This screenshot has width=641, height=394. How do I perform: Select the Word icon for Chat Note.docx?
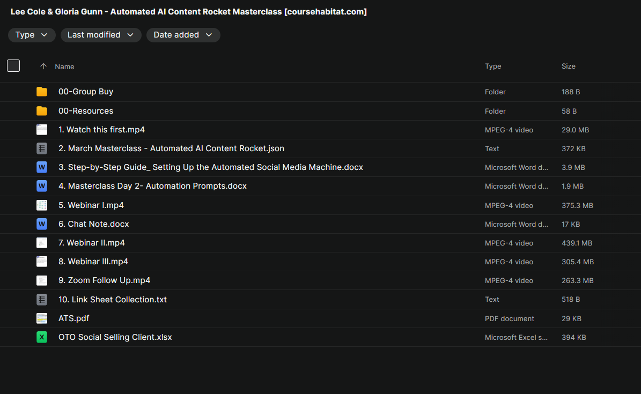tap(42, 224)
